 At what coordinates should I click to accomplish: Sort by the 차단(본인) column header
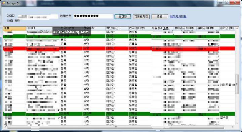(x=117, y=28)
